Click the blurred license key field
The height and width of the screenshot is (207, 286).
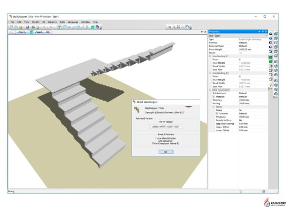pos(166,127)
